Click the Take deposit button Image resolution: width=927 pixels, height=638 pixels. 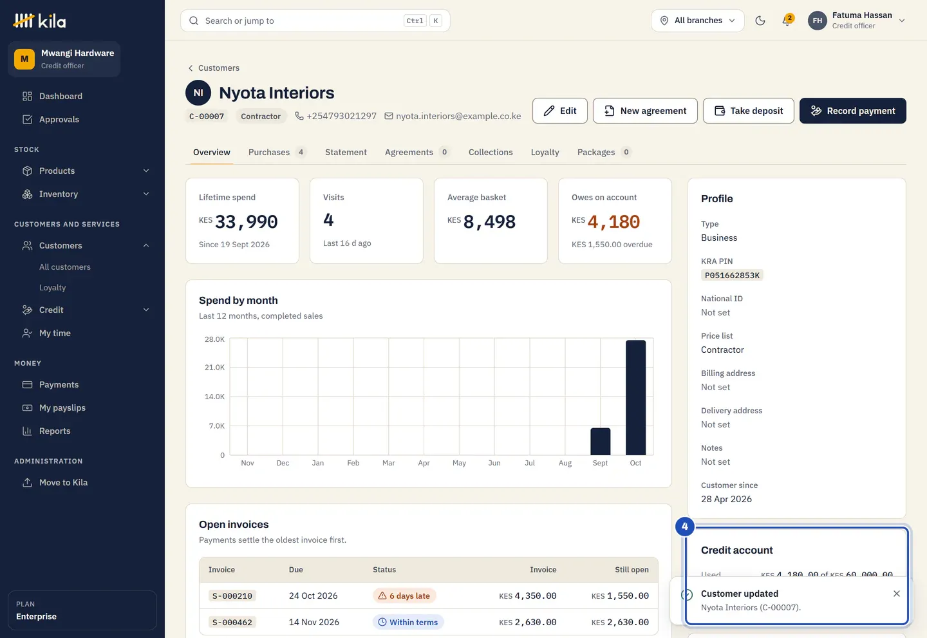coord(749,111)
